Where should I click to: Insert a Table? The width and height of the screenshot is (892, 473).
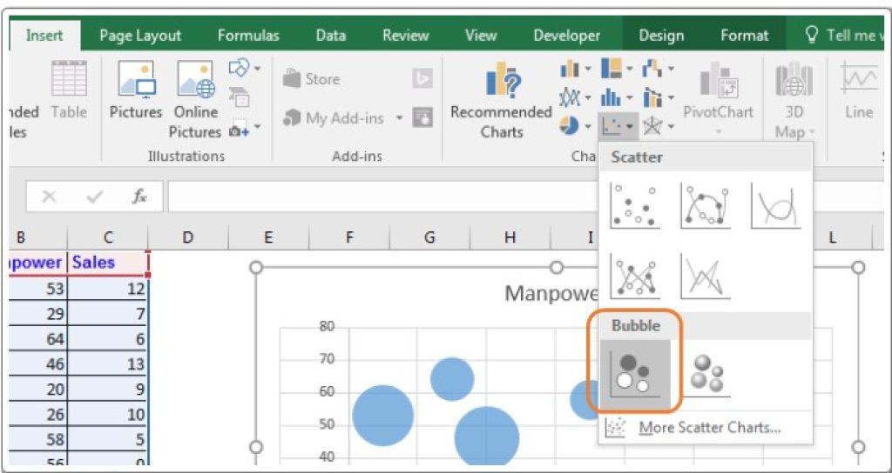(x=69, y=90)
